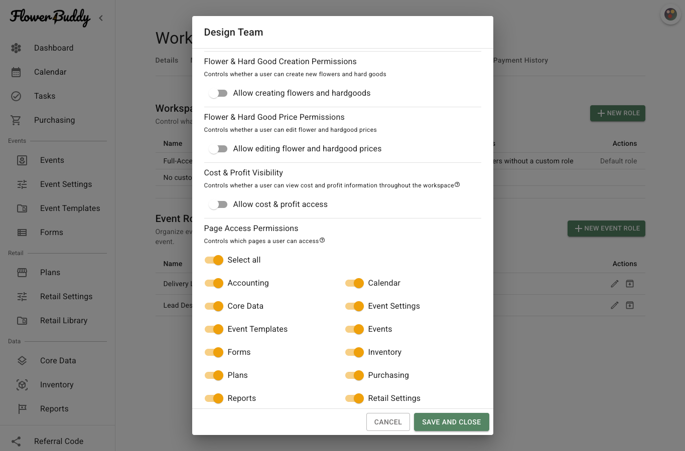Open the Details tab
Screen dimensions: 685x451
(x=167, y=60)
